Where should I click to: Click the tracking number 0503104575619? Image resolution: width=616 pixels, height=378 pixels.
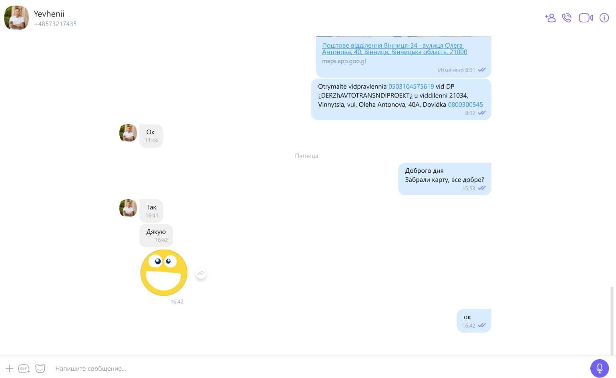(411, 86)
